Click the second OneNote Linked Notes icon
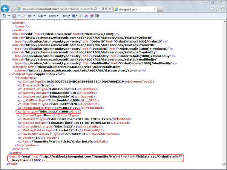Image resolution: width=227 pixels, height=170 pixels. pos(92,16)
